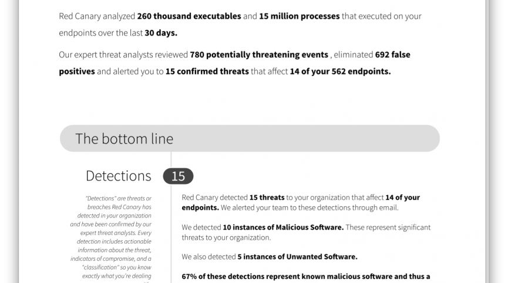Image resolution: width=508 pixels, height=283 pixels.
Task: Click the "15 million processes" text
Action: pyautogui.click(x=299, y=16)
